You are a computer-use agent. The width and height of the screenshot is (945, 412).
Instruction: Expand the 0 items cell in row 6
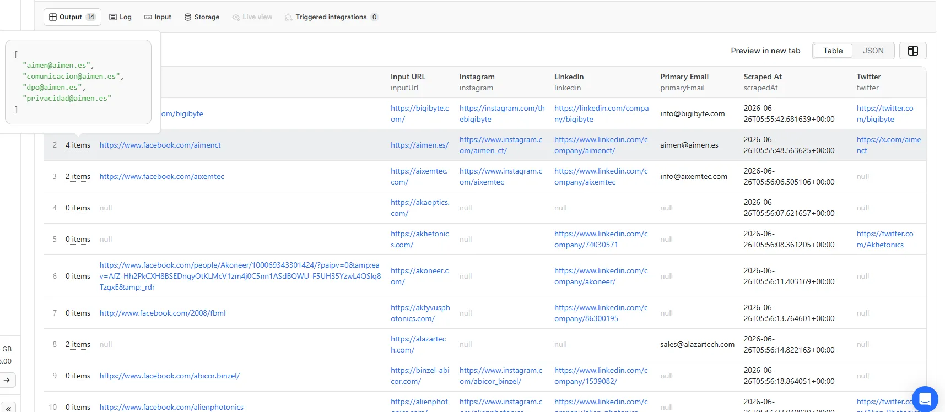(78, 276)
